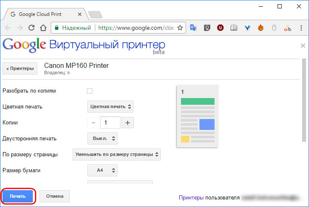309x207 pixels.
Task: Click the green secure padlock icon
Action: click(x=57, y=28)
